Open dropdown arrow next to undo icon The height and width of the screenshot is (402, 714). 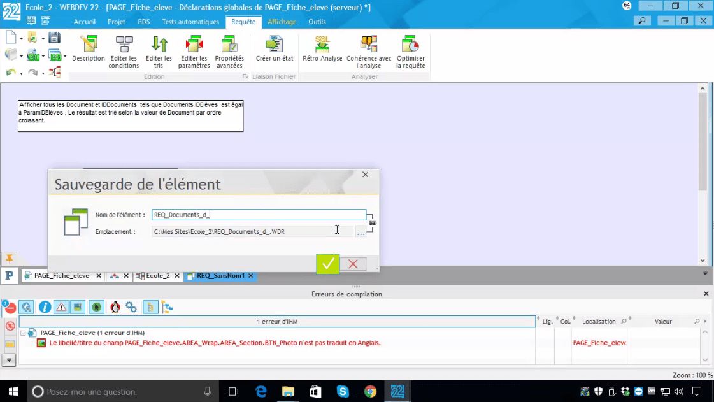(22, 73)
